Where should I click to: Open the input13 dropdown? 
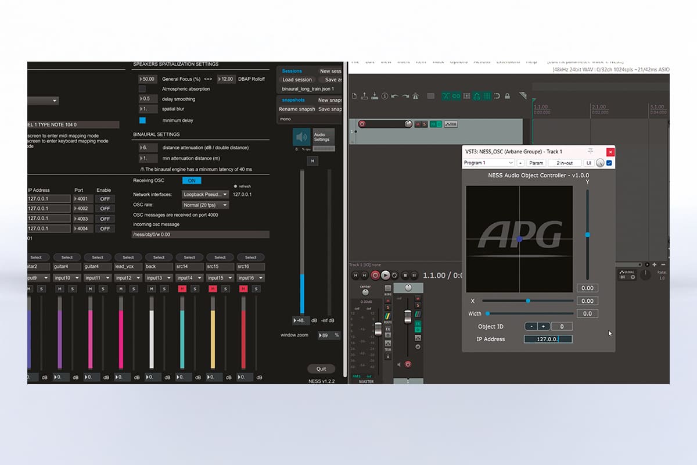tap(159, 278)
